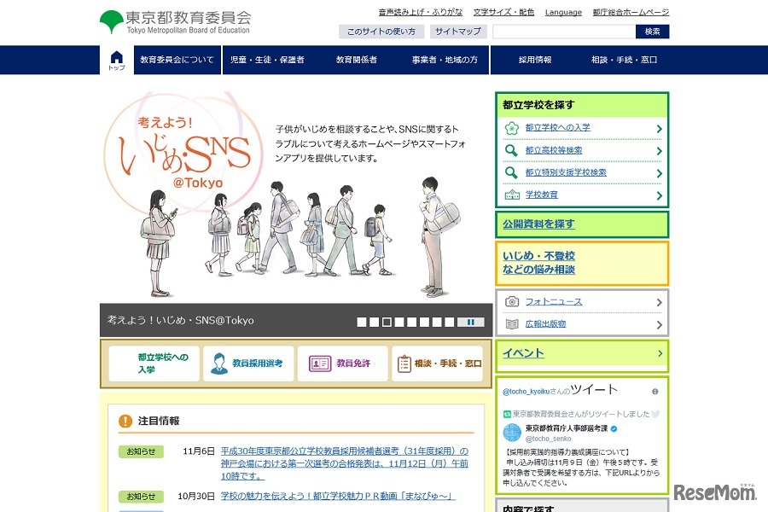Expand the イベント section chevron
The image size is (768, 512).
[x=658, y=355]
